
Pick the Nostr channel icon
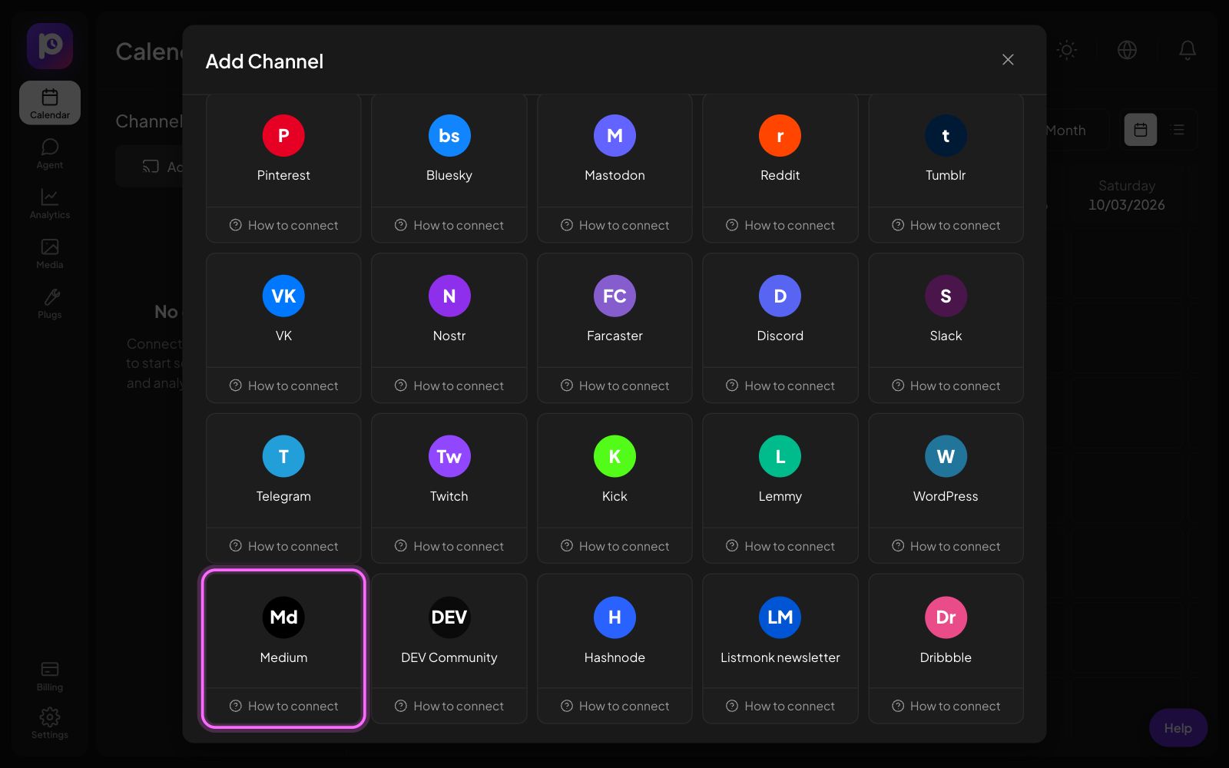pos(449,296)
